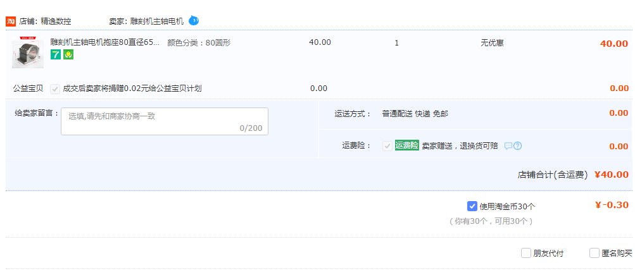This screenshot has height=270, width=635.
Task: Click the green 7-day return badge
Action: (x=56, y=55)
